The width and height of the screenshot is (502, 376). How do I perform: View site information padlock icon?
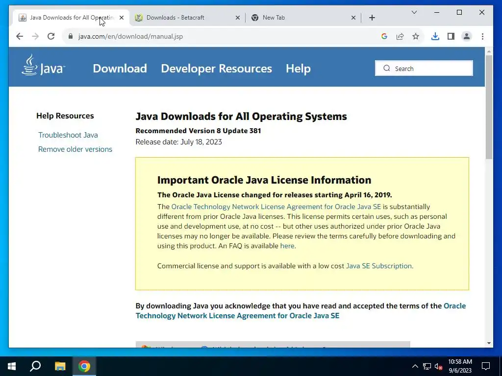71,36
